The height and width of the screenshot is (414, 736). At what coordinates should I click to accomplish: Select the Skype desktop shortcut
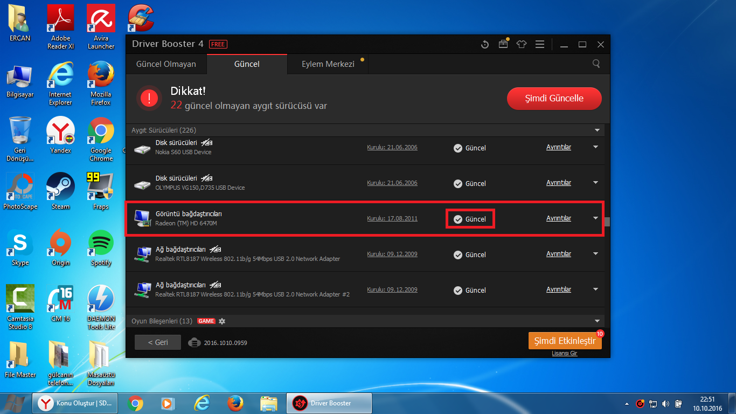pyautogui.click(x=20, y=247)
